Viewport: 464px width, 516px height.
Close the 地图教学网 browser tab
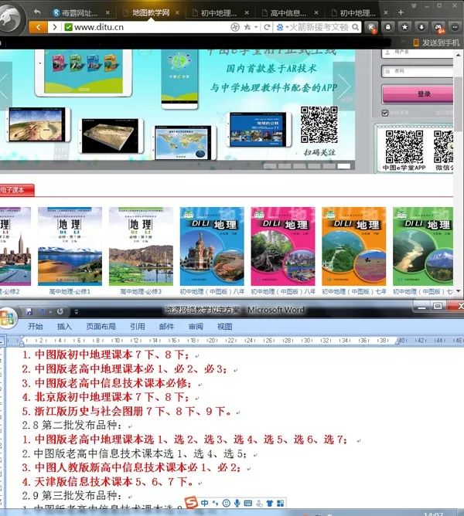(x=177, y=12)
